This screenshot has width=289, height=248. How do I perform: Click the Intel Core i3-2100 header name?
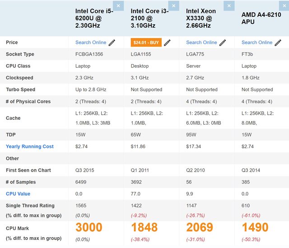coord(149,18)
